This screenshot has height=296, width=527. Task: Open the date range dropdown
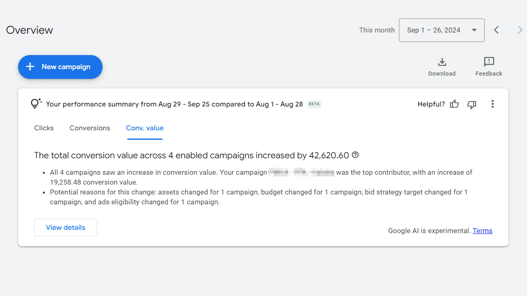pos(441,30)
